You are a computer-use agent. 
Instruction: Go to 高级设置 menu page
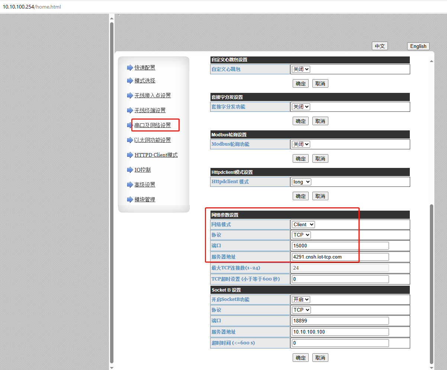(x=145, y=185)
